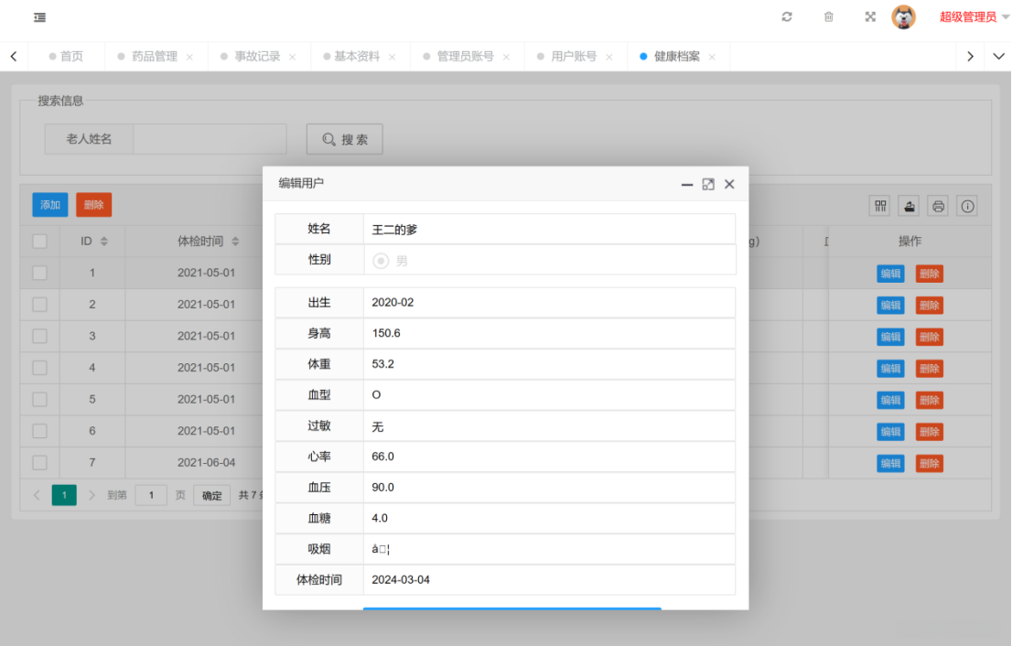Image resolution: width=1012 pixels, height=646 pixels.
Task: Toggle fullscreen with the expand icon
Action: 870,17
